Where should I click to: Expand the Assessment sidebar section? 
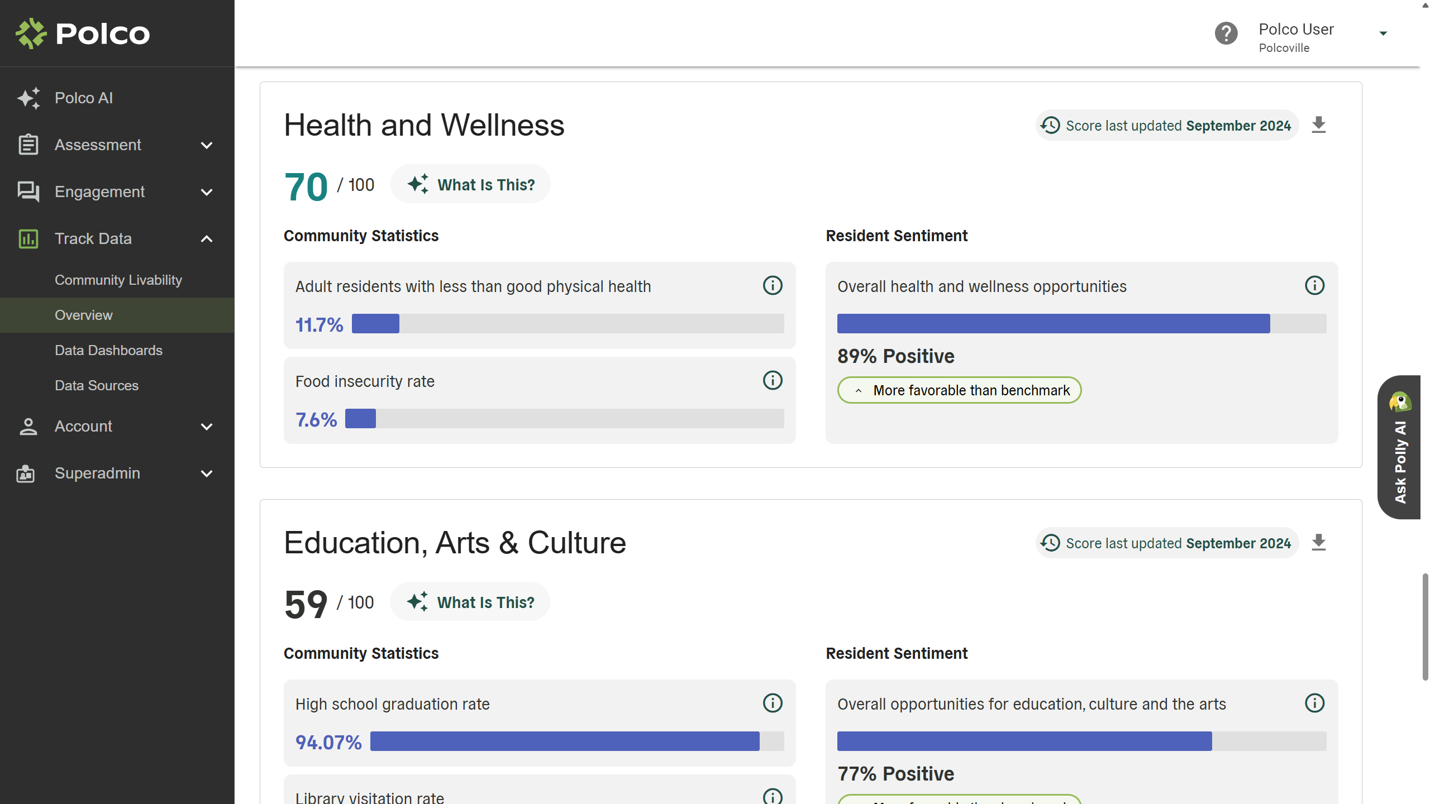click(206, 145)
